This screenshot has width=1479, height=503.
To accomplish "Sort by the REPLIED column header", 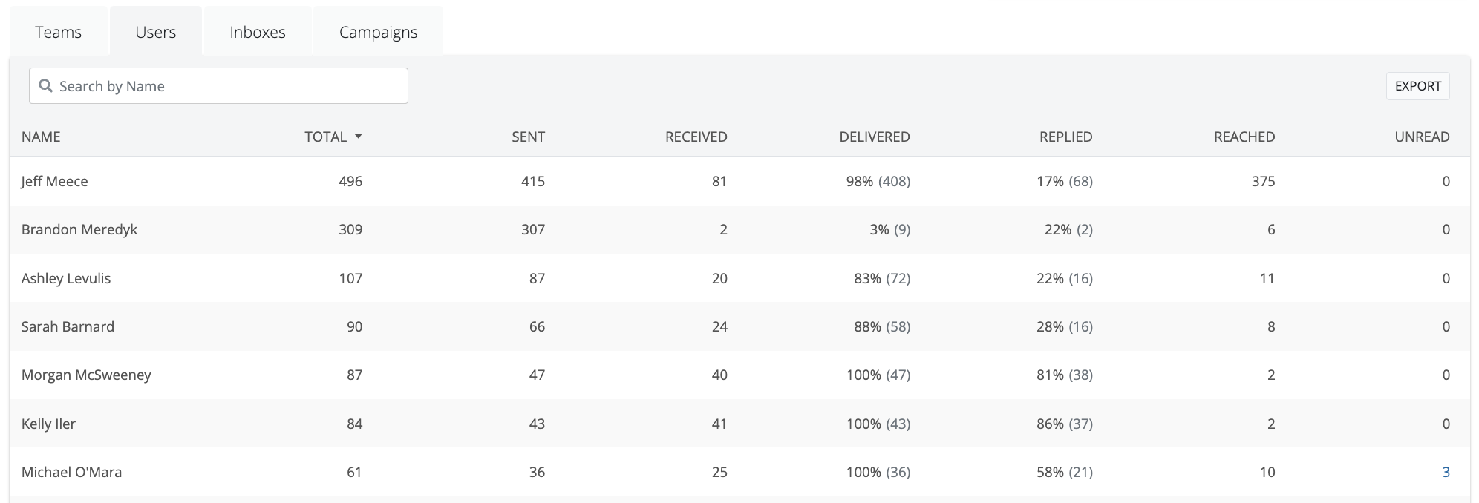I will pos(1065,137).
